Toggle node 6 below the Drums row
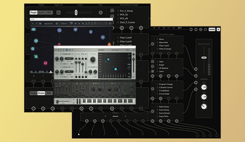This screenshot has width=245, height=142. tap(81, 108)
